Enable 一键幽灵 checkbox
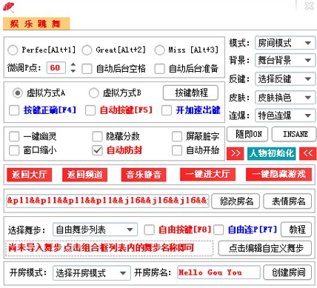This screenshot has height=288, width=317. point(14,136)
